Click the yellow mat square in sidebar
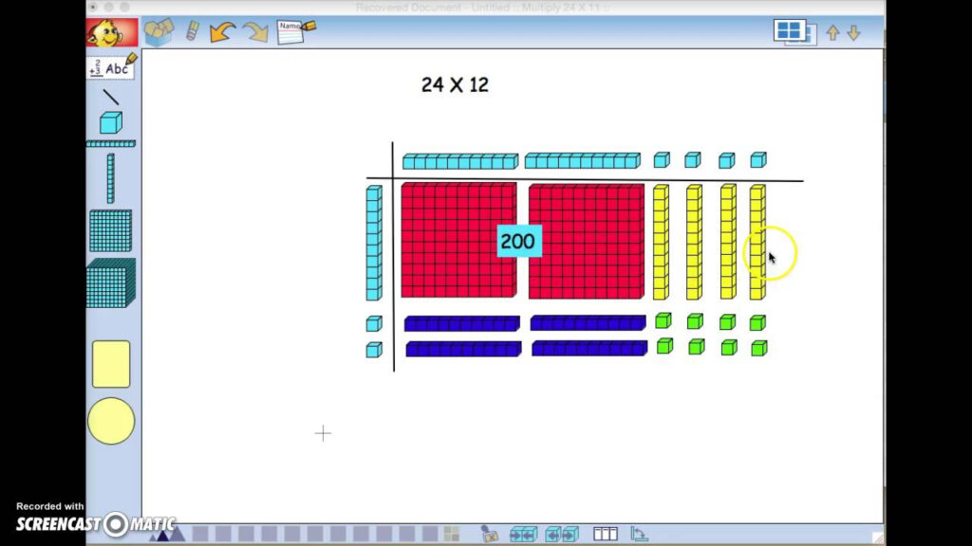 click(x=111, y=364)
